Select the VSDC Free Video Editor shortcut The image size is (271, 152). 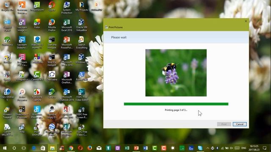tap(82, 95)
